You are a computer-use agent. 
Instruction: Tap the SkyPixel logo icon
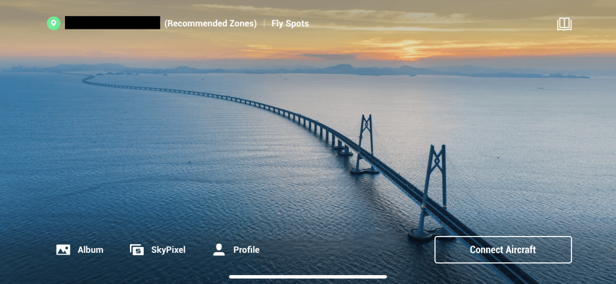pos(137,250)
